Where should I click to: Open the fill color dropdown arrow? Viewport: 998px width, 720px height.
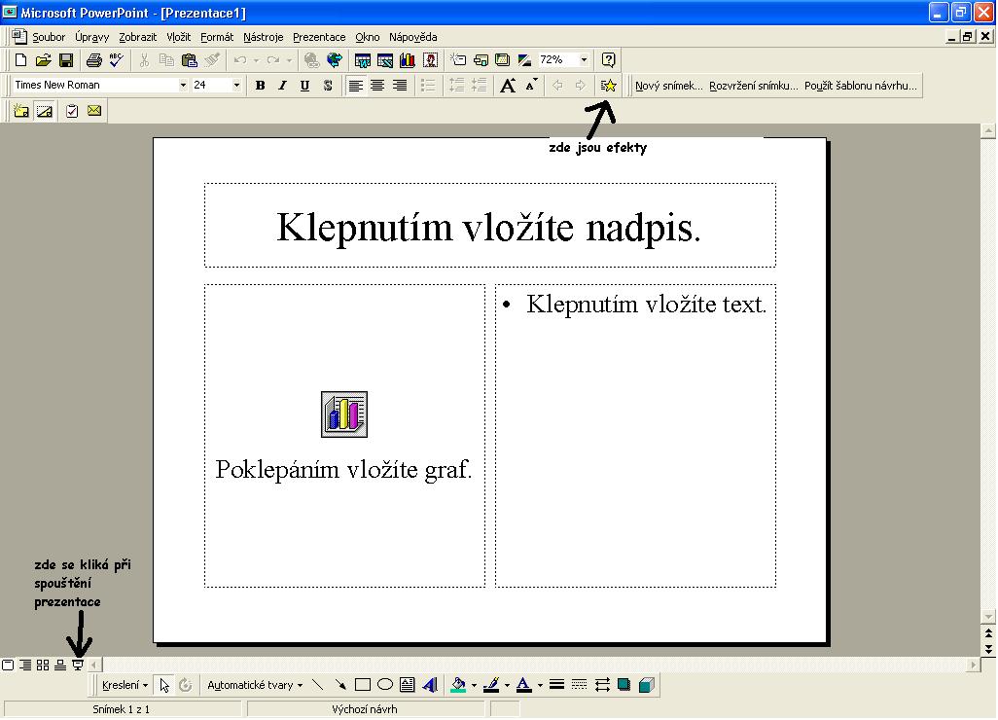(474, 686)
